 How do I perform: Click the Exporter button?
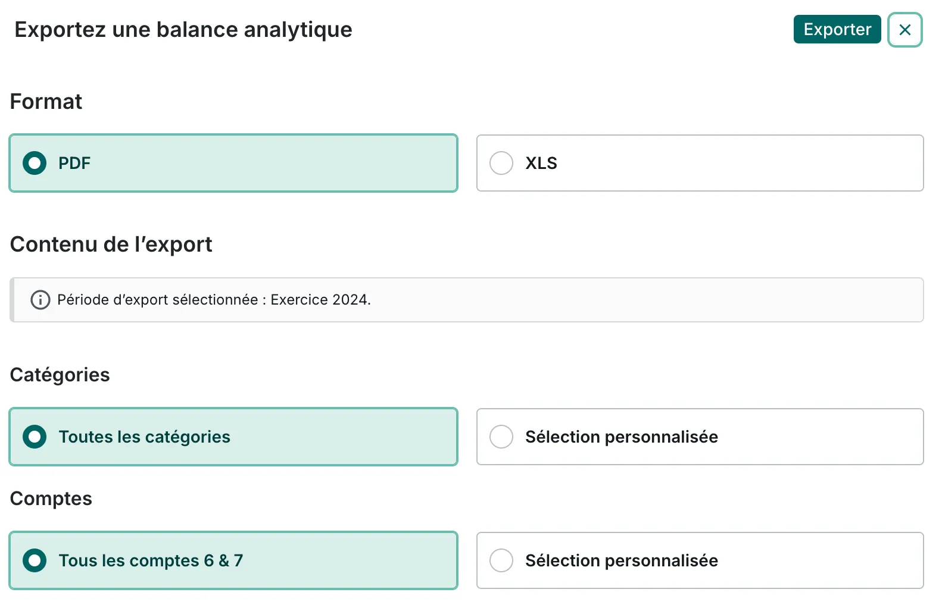(837, 29)
